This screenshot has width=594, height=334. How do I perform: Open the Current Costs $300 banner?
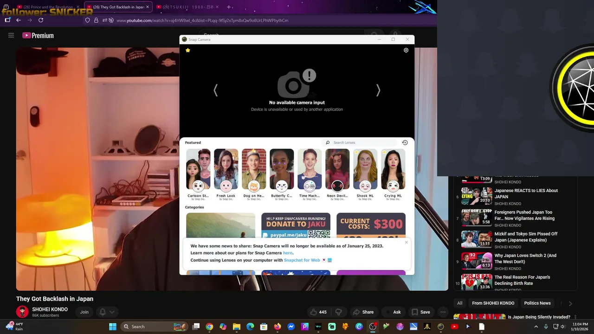(x=371, y=225)
